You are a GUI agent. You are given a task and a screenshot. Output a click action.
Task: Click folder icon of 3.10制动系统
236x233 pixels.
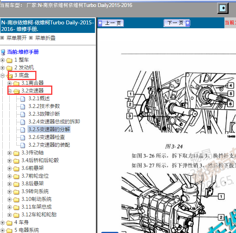(16, 200)
